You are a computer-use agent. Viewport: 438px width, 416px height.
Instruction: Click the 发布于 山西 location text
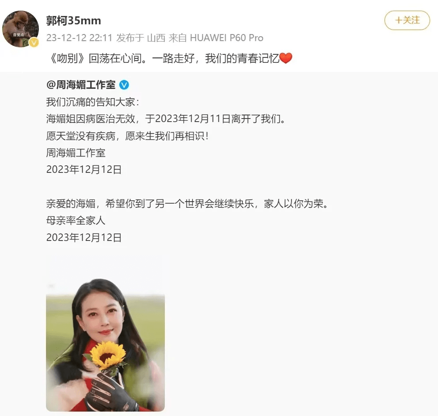click(141, 38)
